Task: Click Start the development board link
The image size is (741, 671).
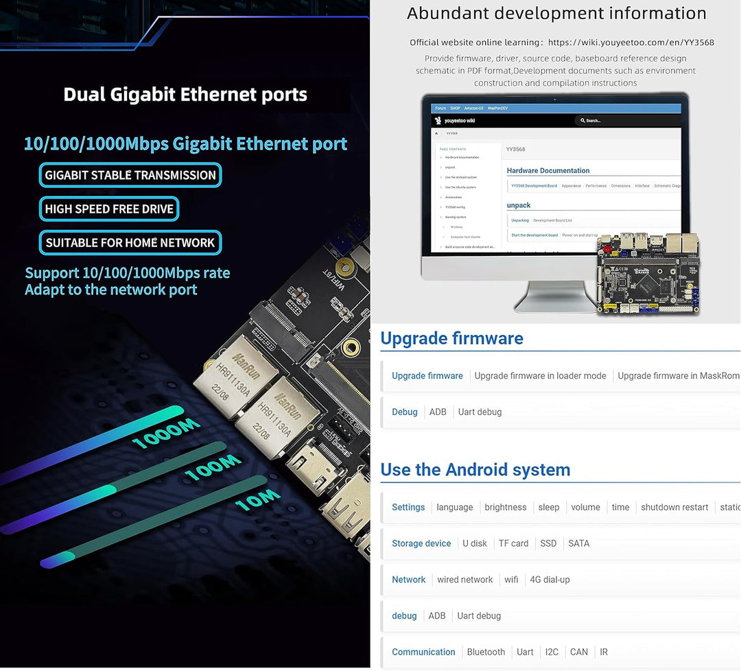Action: point(534,235)
